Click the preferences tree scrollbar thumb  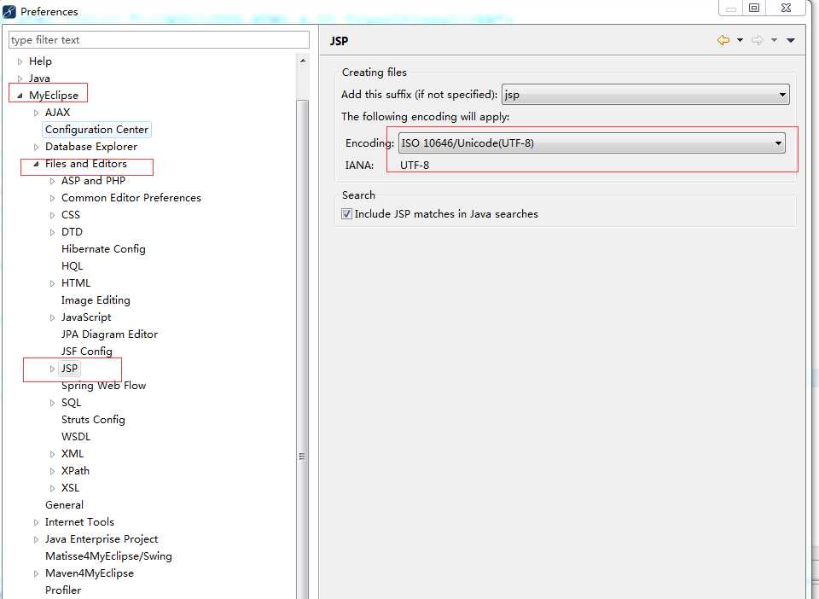coord(302,348)
